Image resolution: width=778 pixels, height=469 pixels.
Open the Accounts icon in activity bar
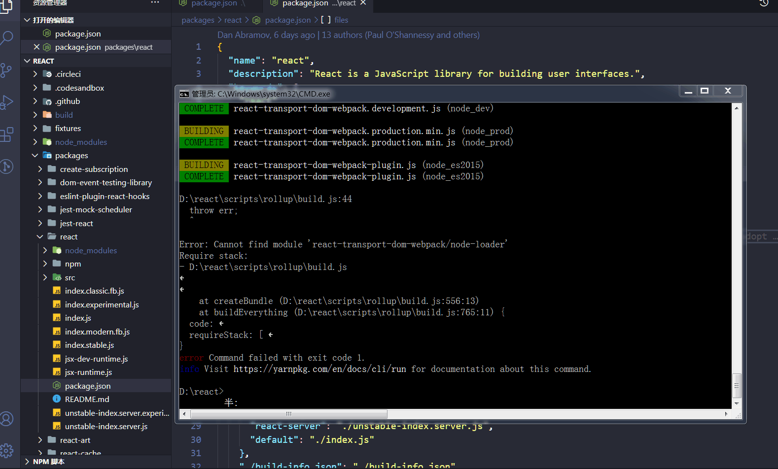pyautogui.click(x=6, y=419)
